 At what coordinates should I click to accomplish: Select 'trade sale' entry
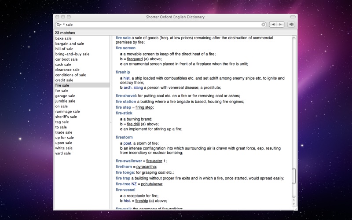coord(82,132)
